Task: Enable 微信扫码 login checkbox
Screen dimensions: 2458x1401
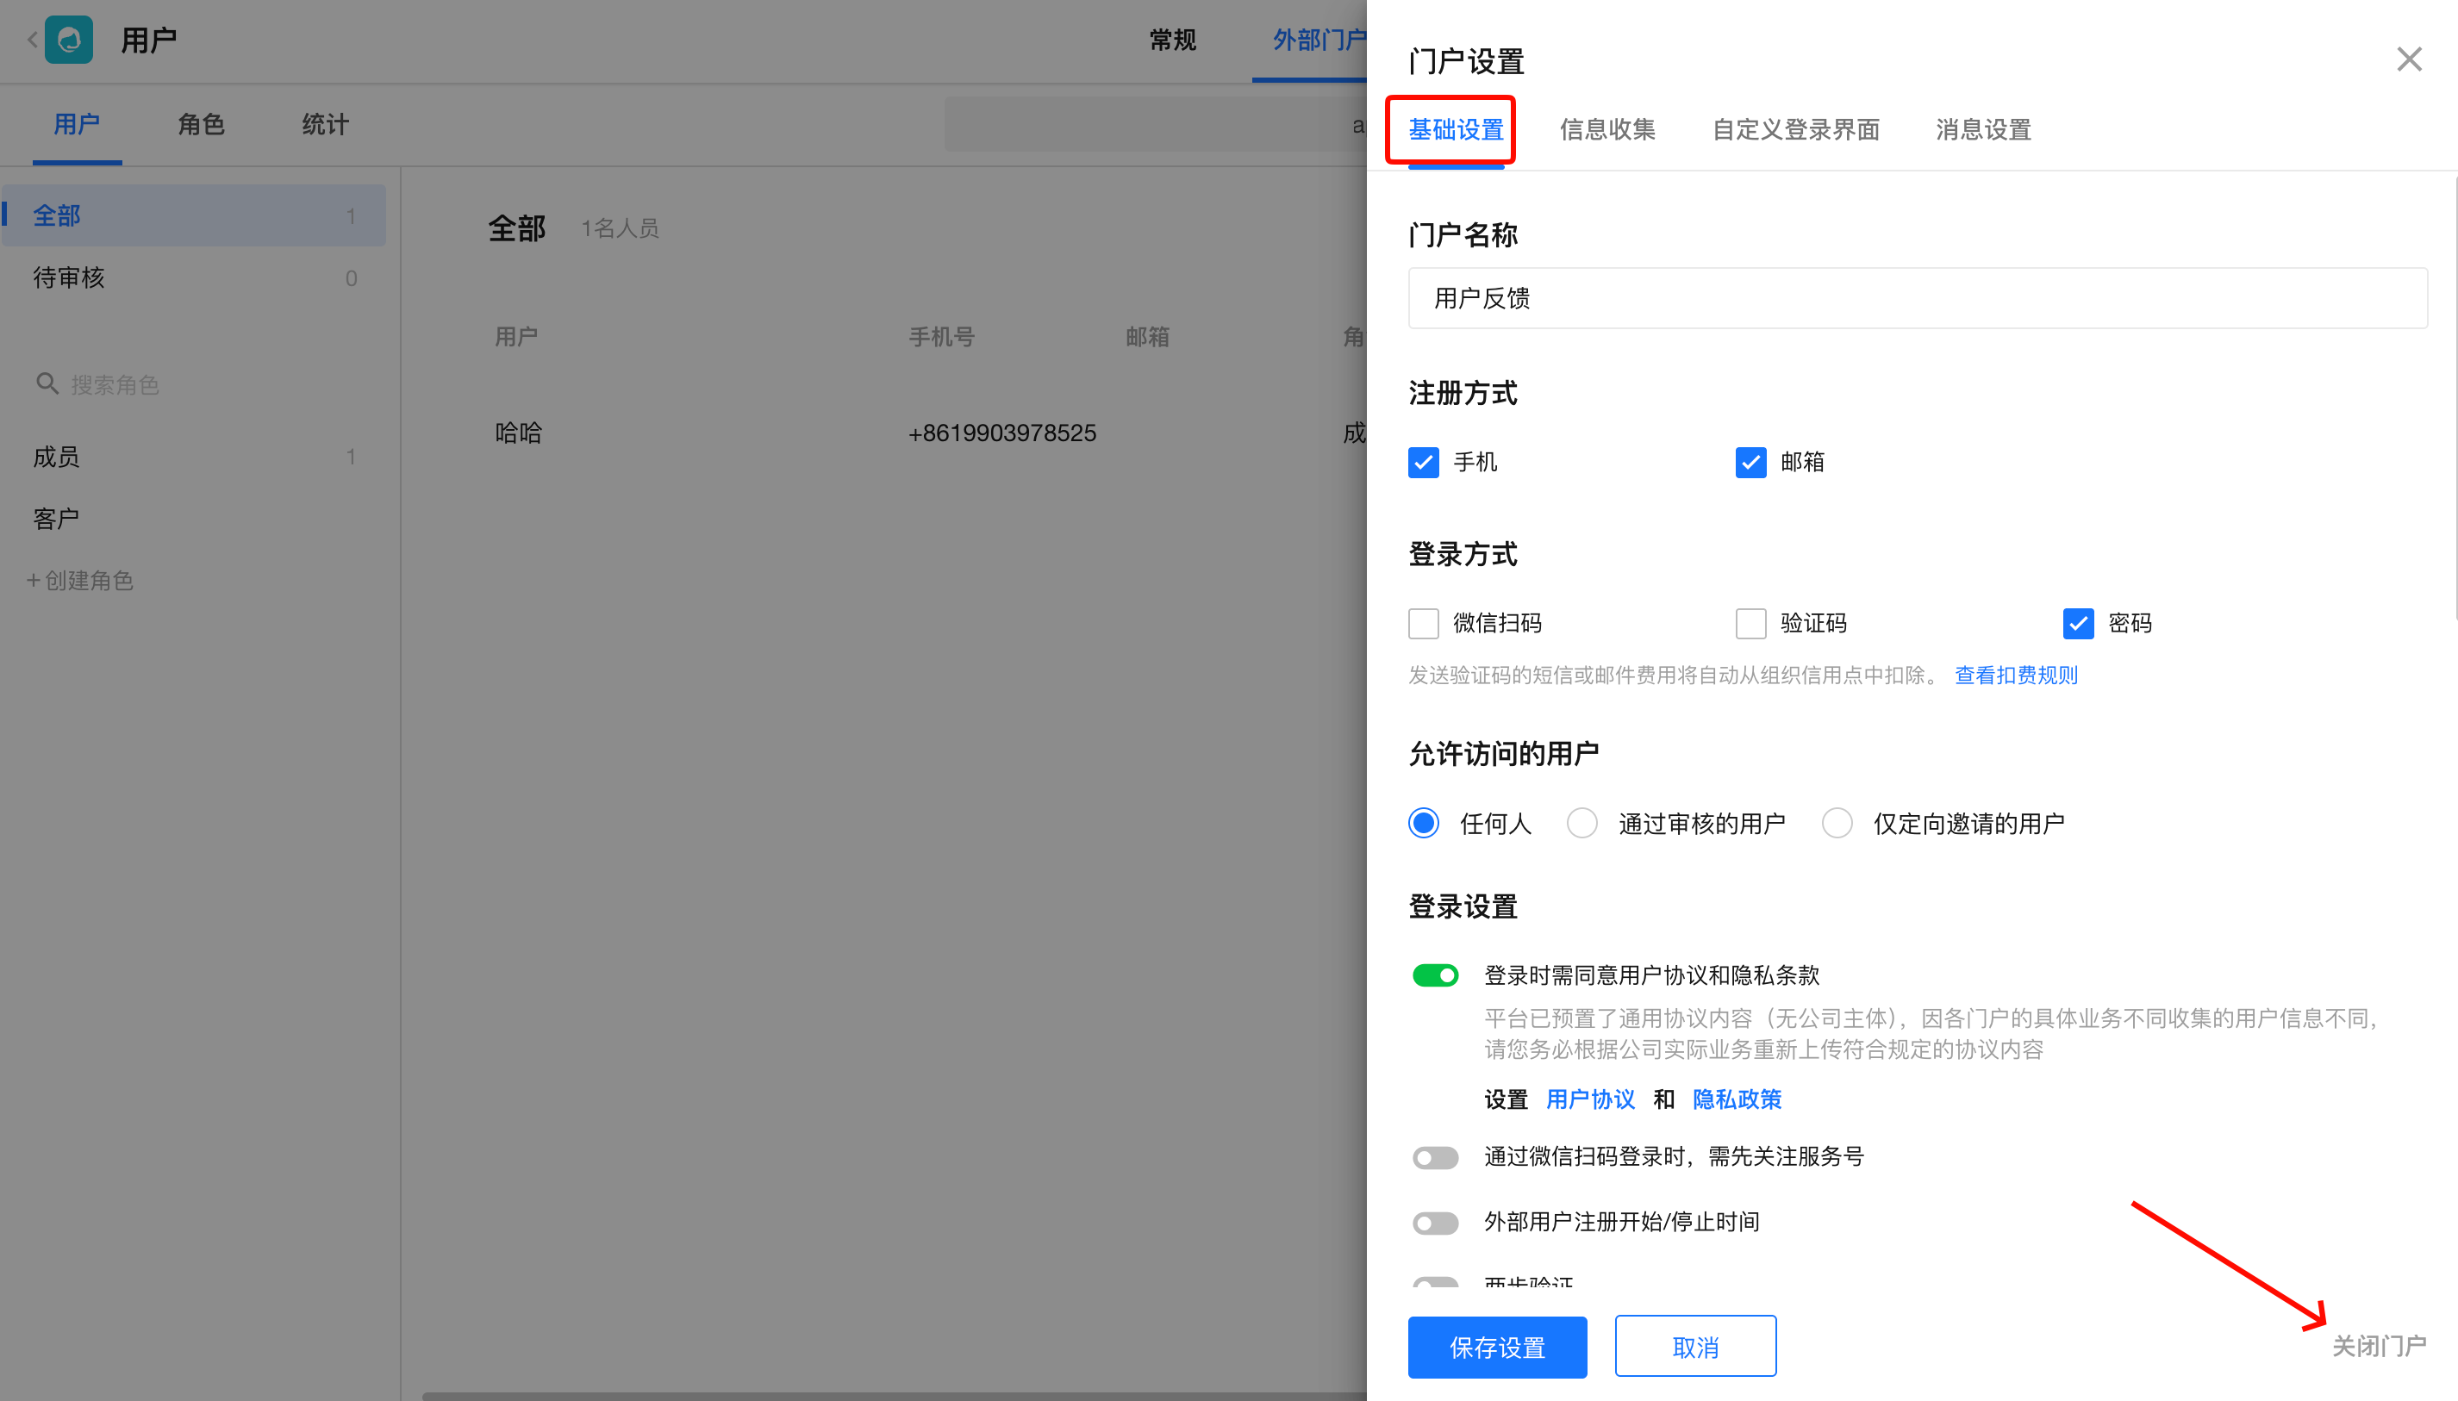Action: point(1424,624)
